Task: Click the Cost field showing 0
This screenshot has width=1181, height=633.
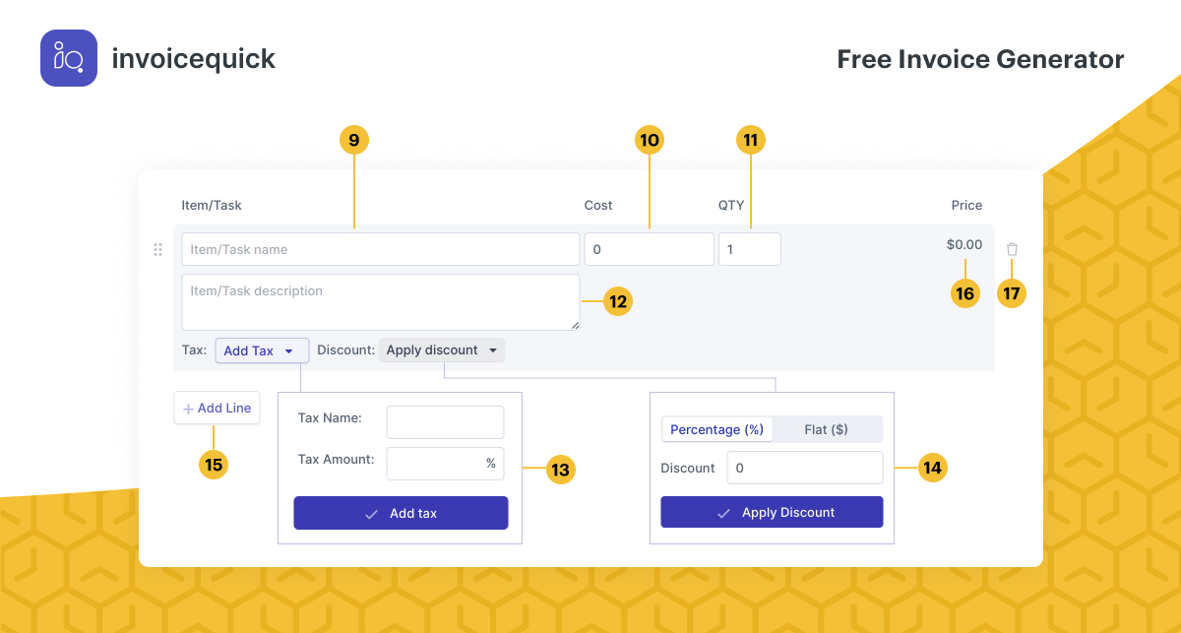Action: coord(649,249)
